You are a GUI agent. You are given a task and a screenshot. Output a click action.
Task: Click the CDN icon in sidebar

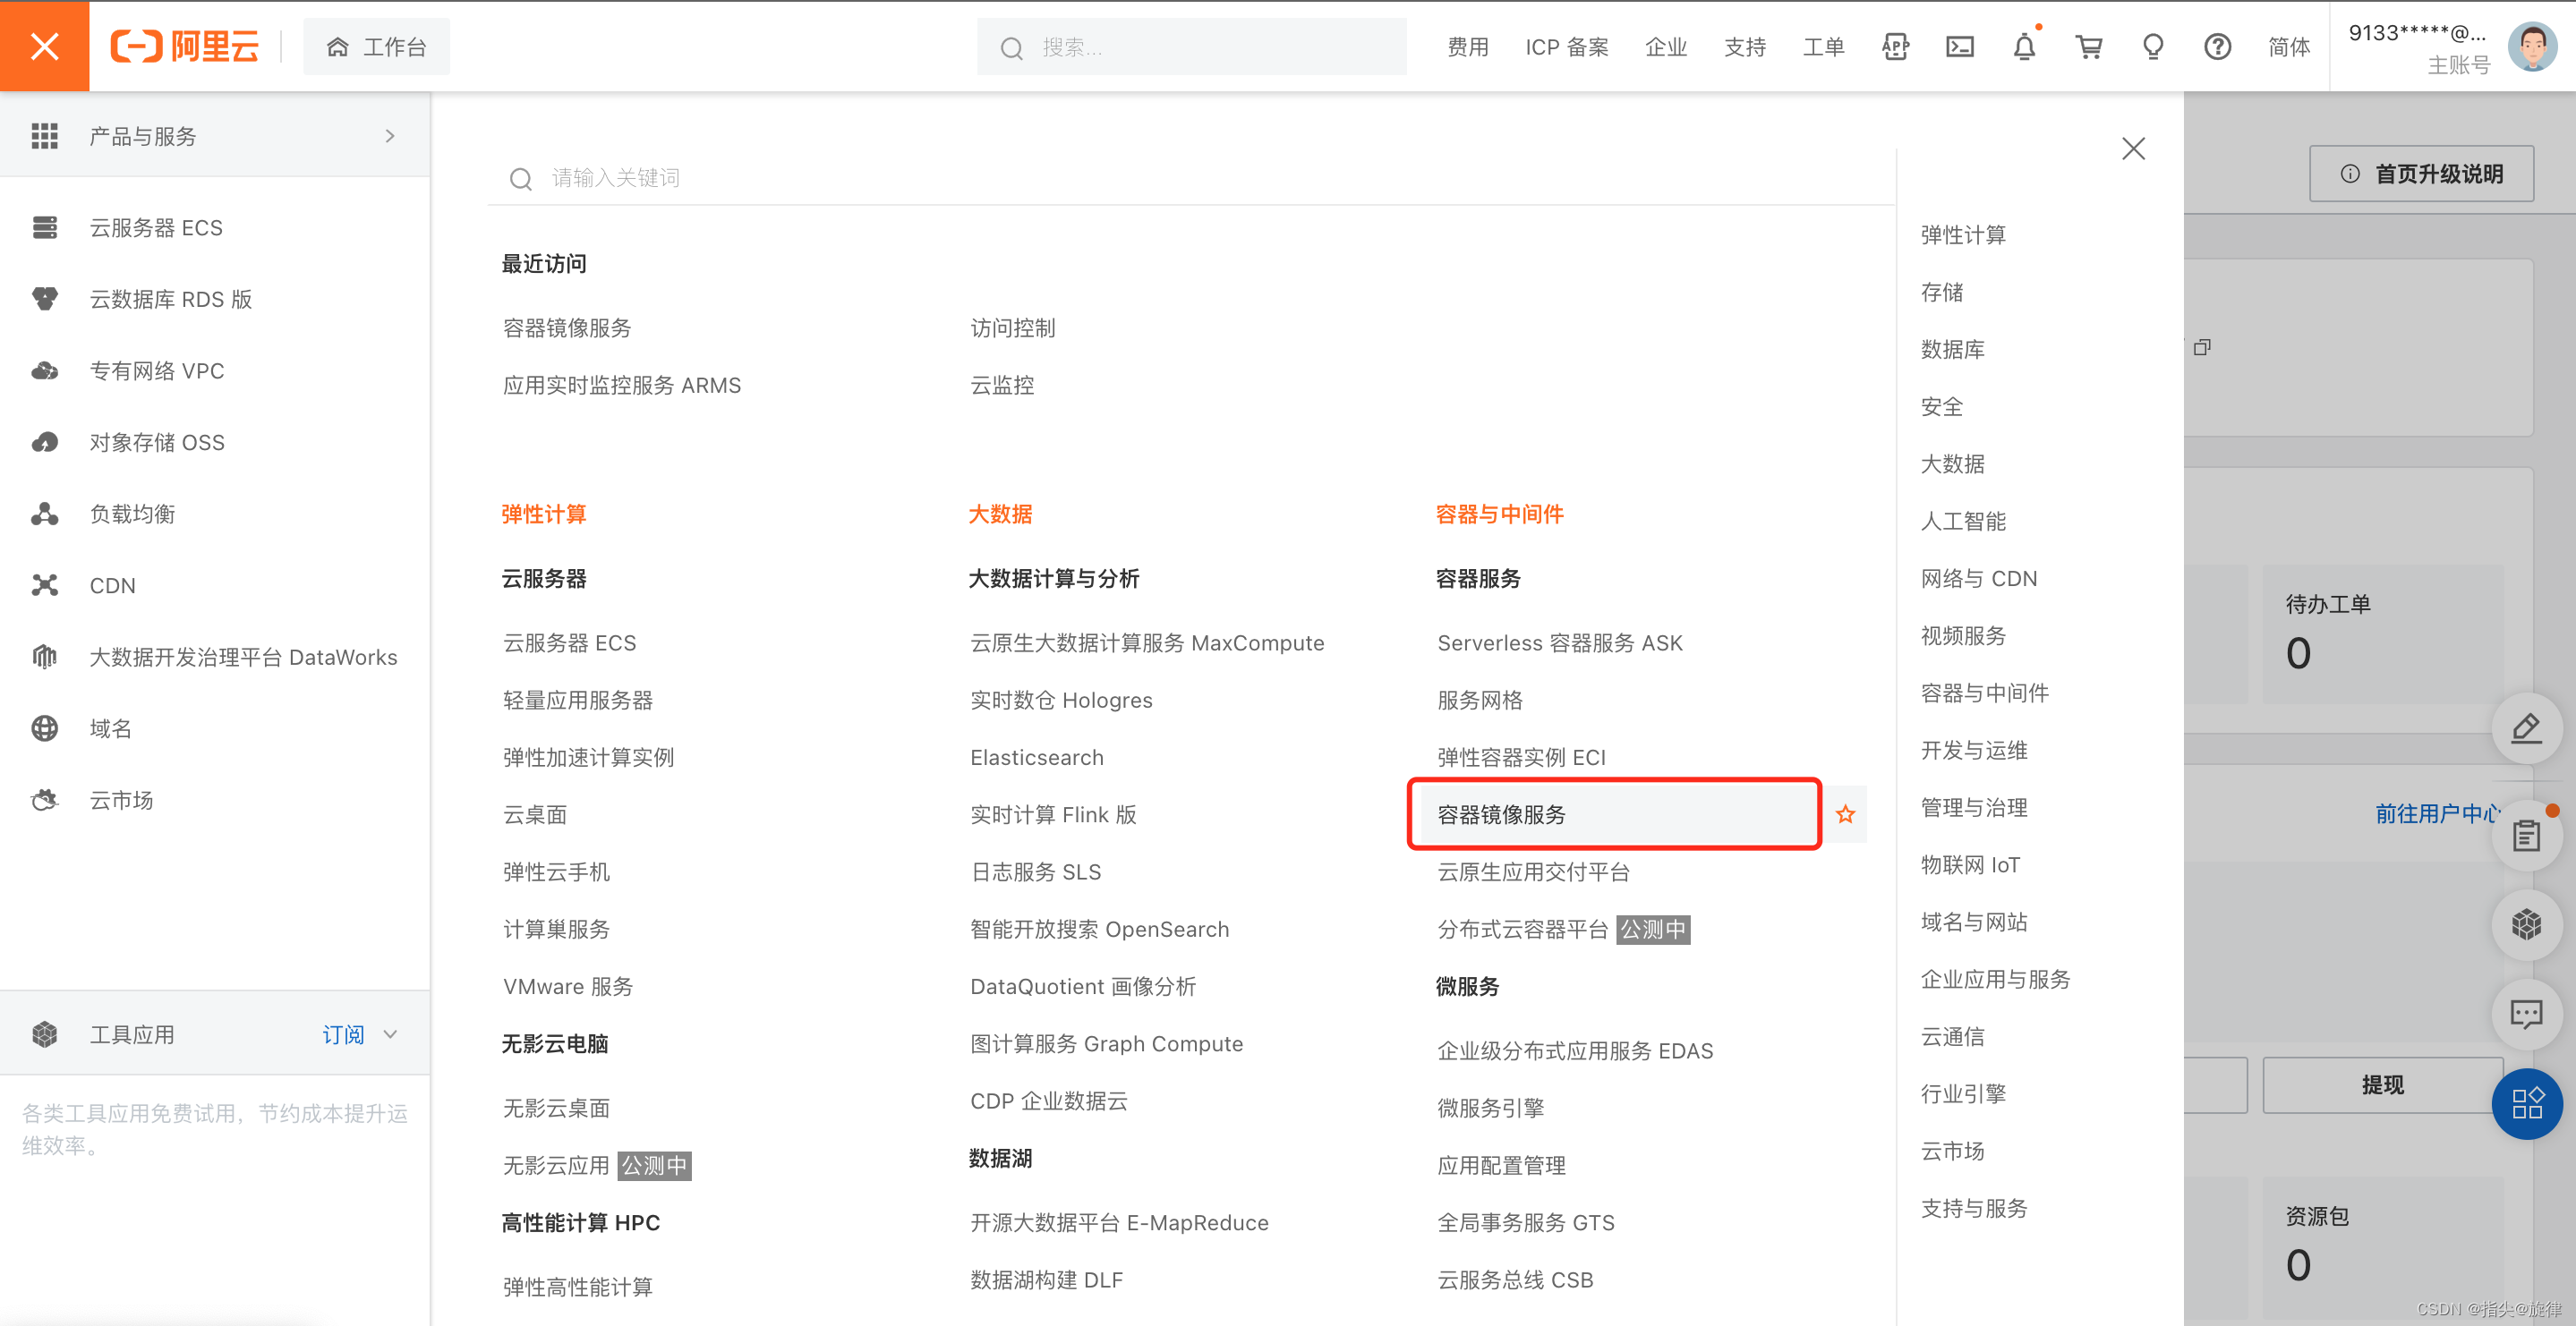click(45, 585)
